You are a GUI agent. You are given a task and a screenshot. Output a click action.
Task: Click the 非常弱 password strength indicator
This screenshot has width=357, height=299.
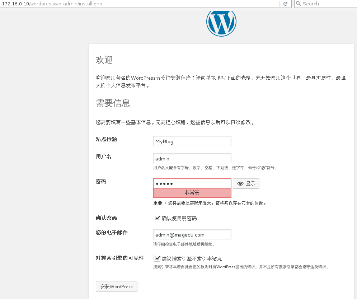pos(192,193)
